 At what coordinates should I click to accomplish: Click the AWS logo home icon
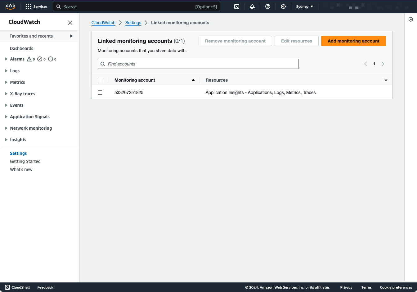click(x=10, y=7)
